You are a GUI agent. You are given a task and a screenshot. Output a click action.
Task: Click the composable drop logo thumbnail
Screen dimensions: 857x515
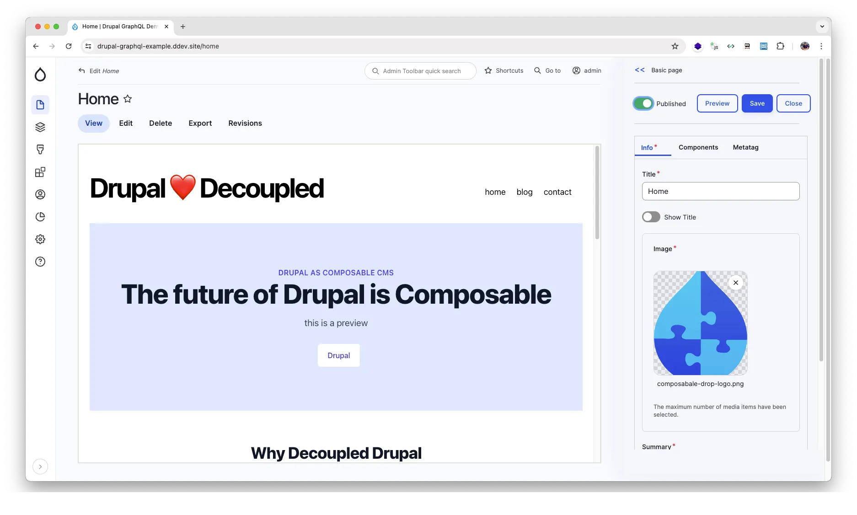pyautogui.click(x=700, y=323)
